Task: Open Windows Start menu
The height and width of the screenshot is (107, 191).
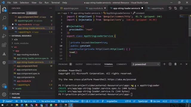Action: pyautogui.click(x=2, y=105)
